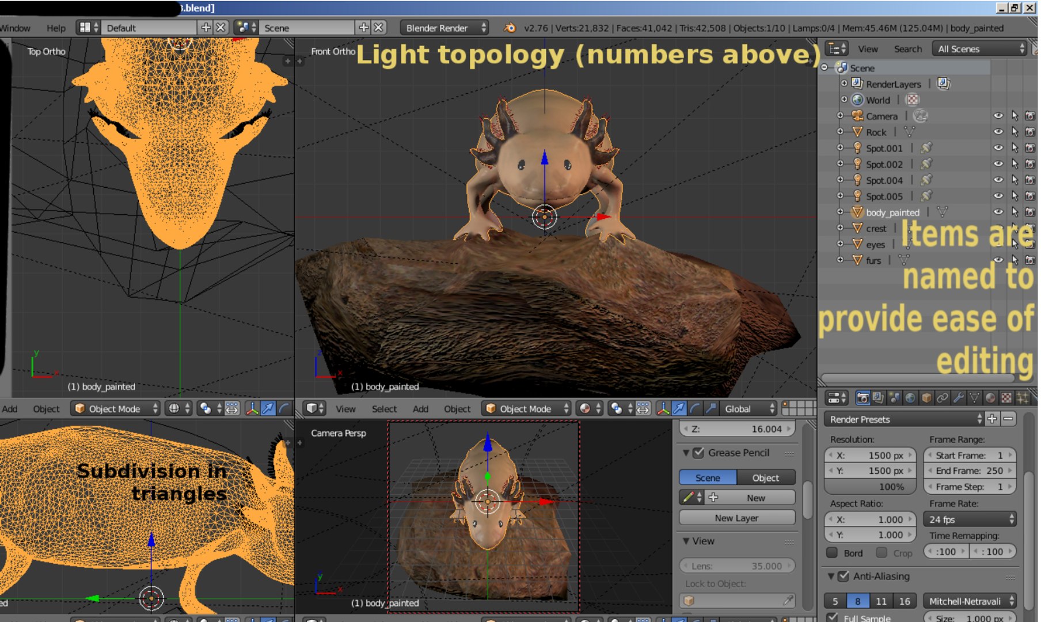Open the Constraints properties tab (chain icon)
1041x622 pixels.
pos(943,398)
